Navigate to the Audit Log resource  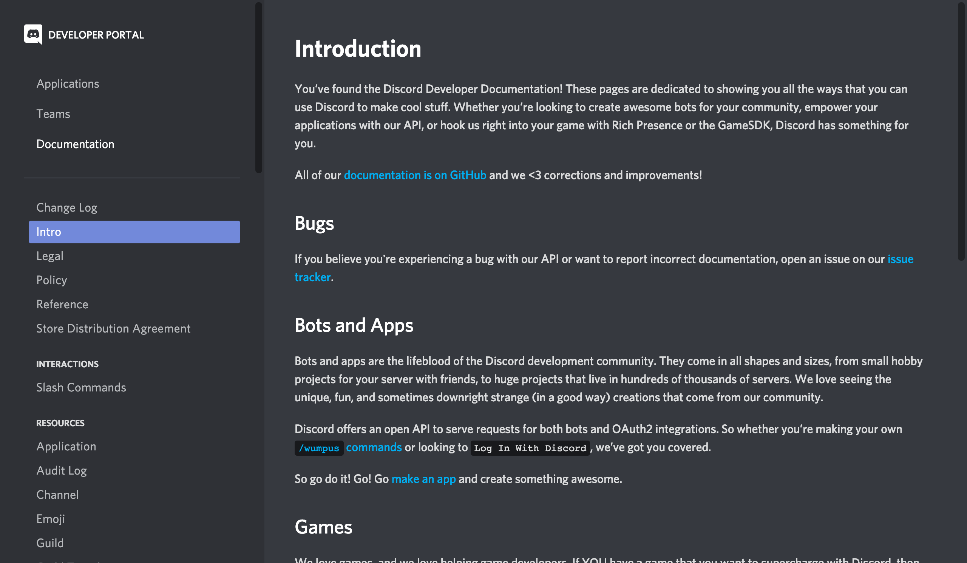click(x=61, y=470)
